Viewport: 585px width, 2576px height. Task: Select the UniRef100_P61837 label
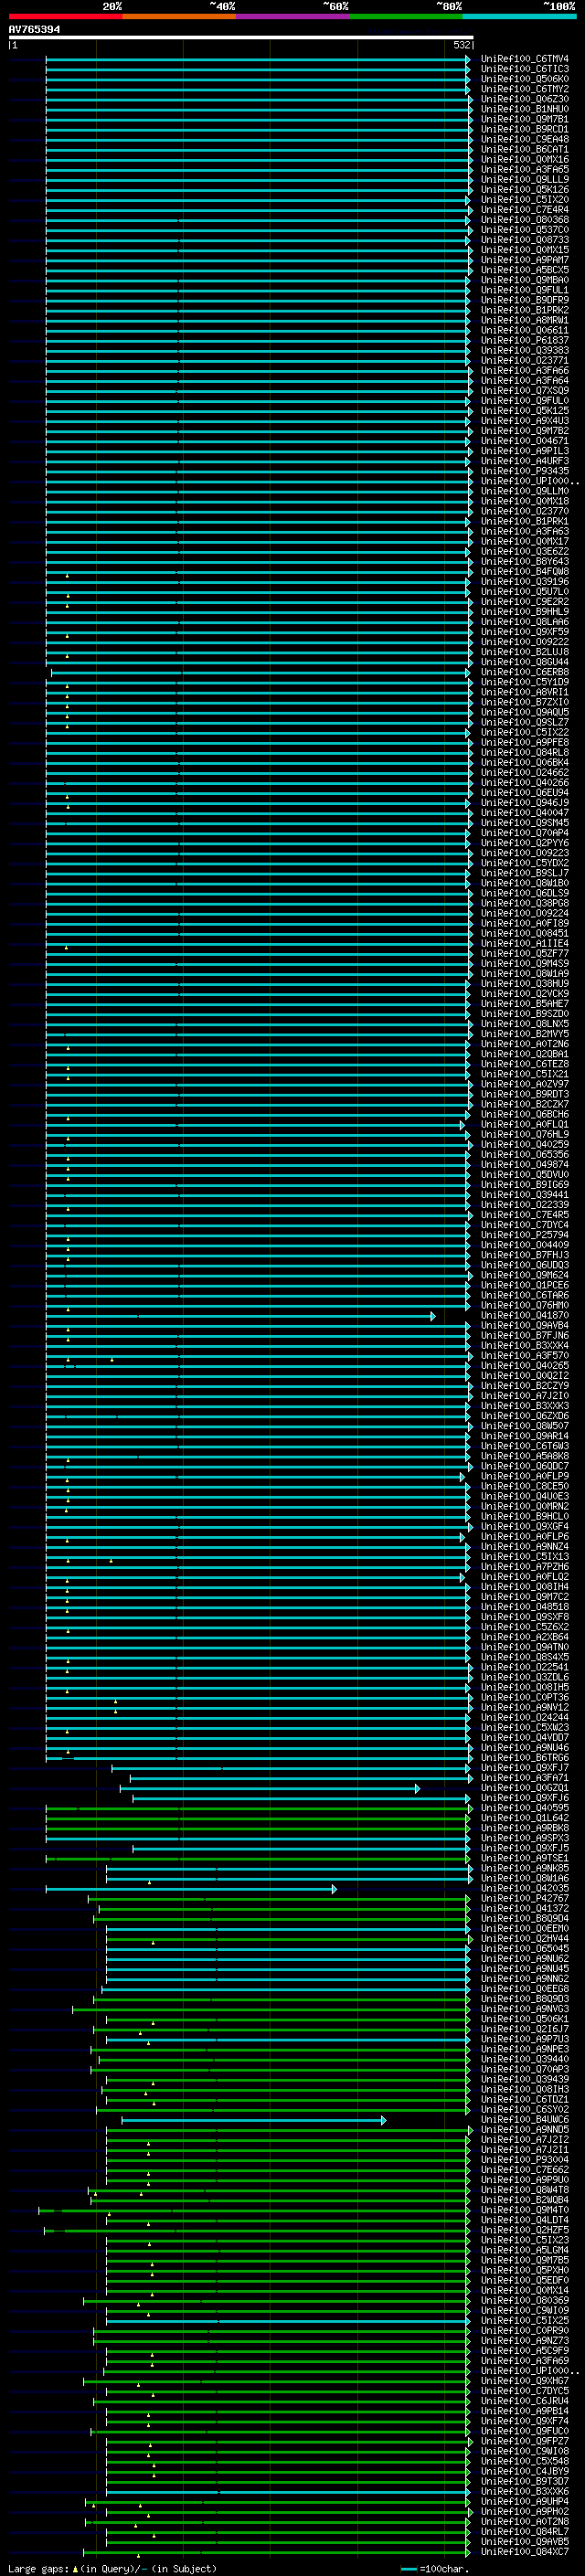(x=525, y=340)
